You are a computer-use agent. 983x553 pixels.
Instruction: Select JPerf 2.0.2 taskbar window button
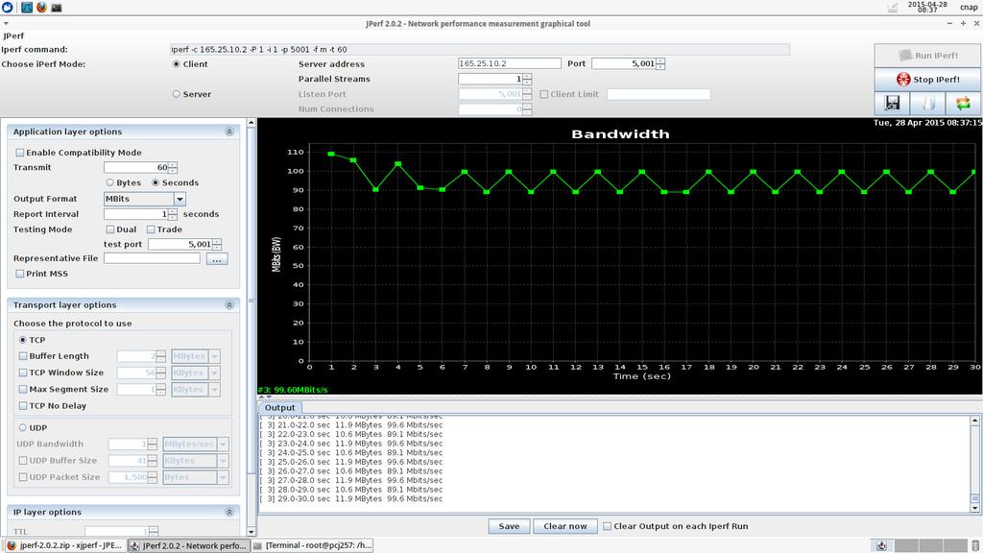pyautogui.click(x=189, y=545)
